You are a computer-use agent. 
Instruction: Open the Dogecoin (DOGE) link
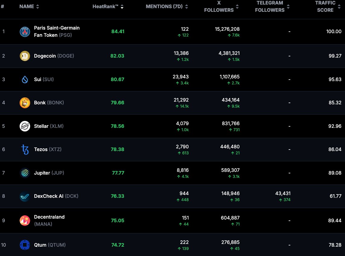coord(54,56)
